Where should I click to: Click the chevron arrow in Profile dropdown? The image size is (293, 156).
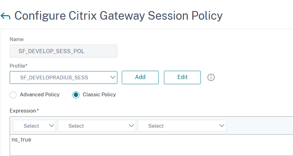pyautogui.click(x=113, y=77)
